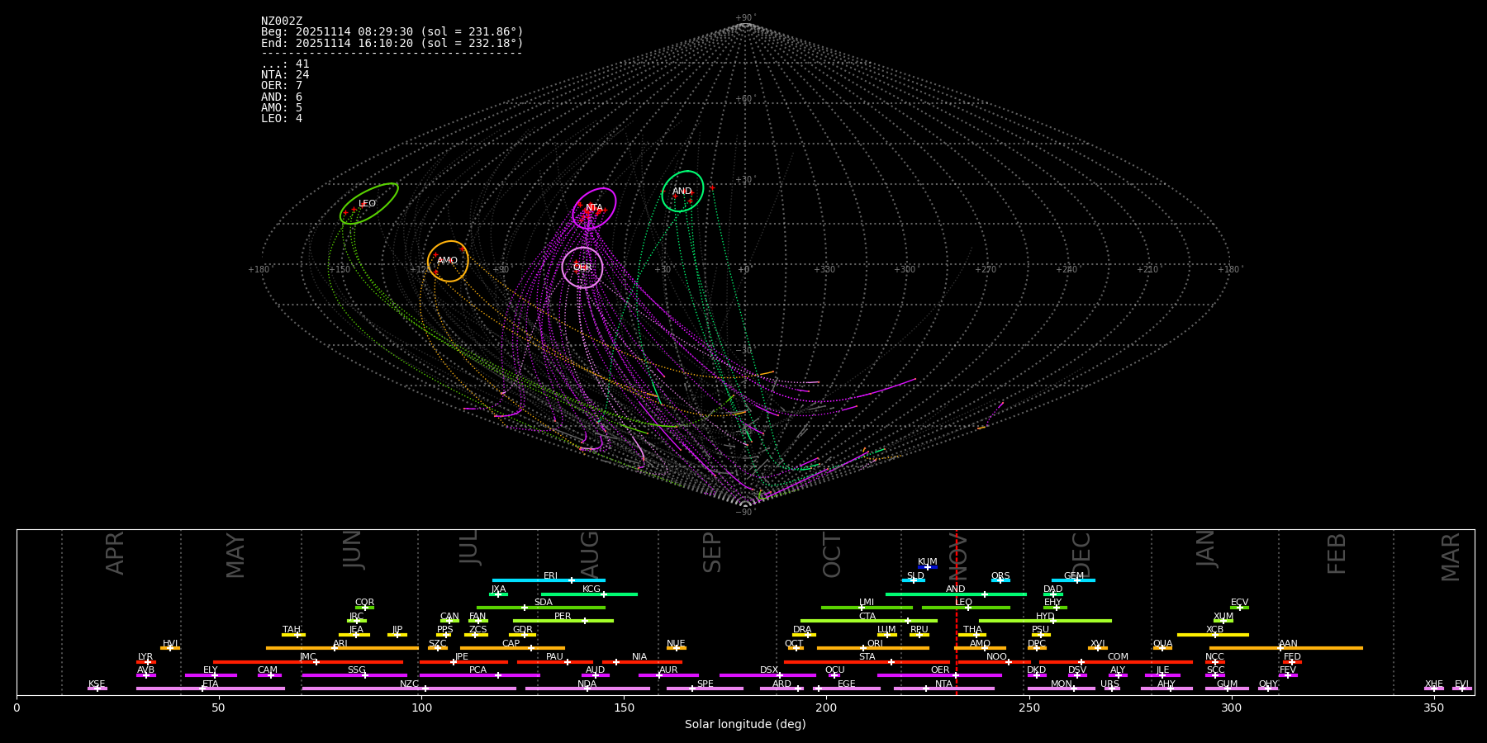This screenshot has width=1487, height=743.
Task: Select the MON shower bar in timeline
Action: 1061,689
